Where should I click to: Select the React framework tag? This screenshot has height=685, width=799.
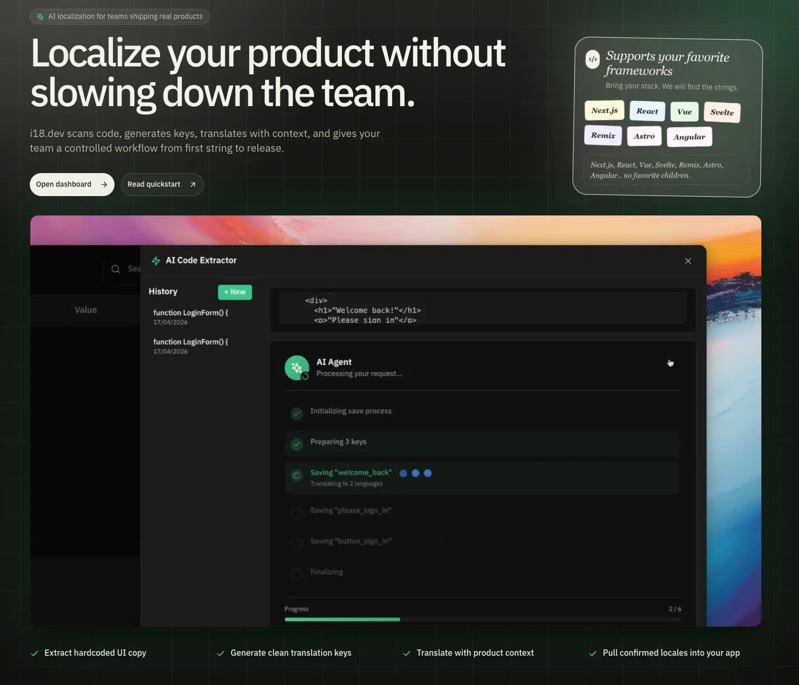click(x=647, y=111)
